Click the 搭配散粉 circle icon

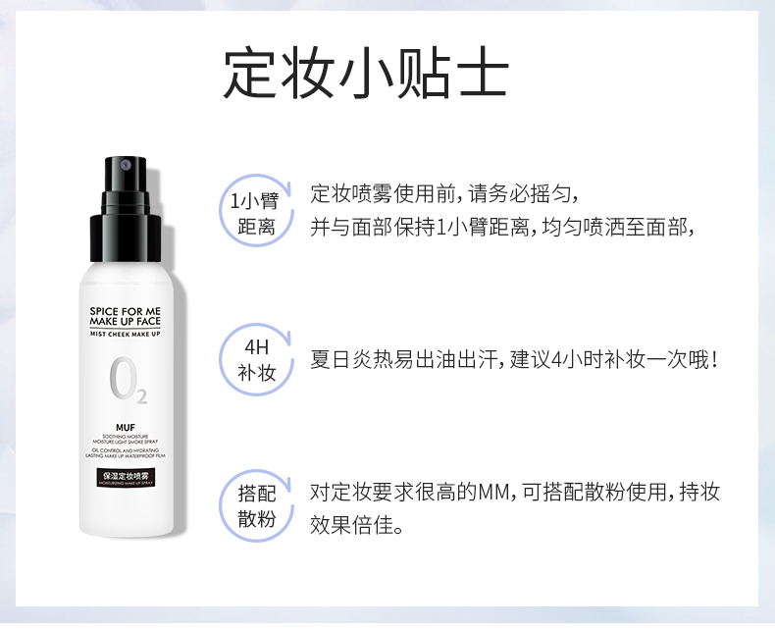coord(256,506)
